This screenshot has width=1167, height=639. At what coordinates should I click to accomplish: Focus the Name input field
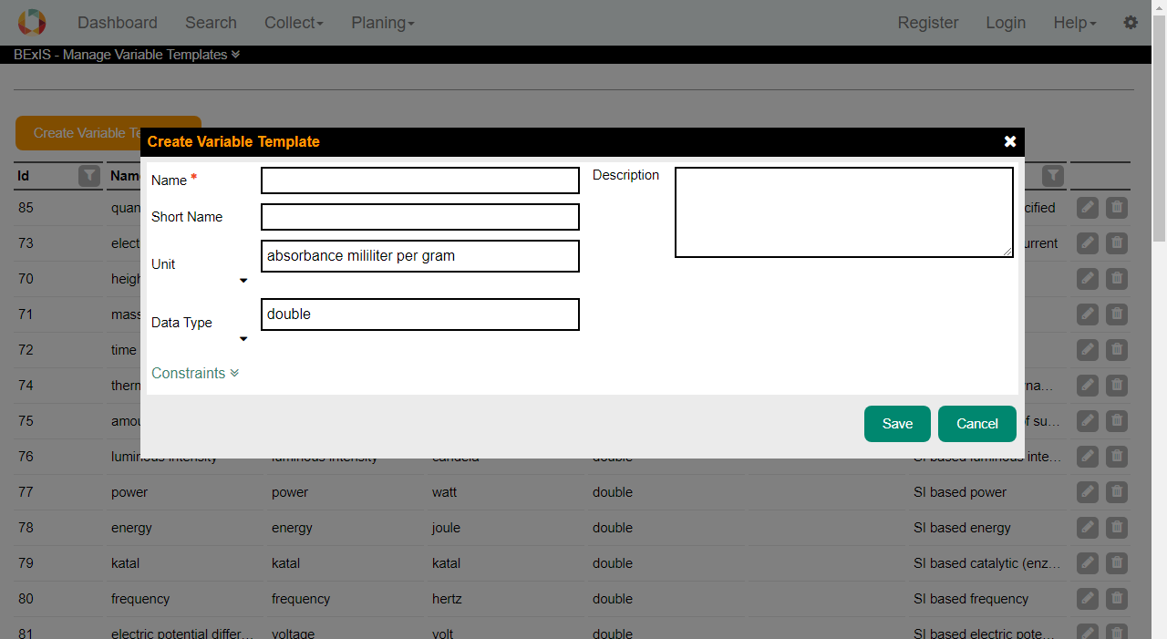click(420, 180)
